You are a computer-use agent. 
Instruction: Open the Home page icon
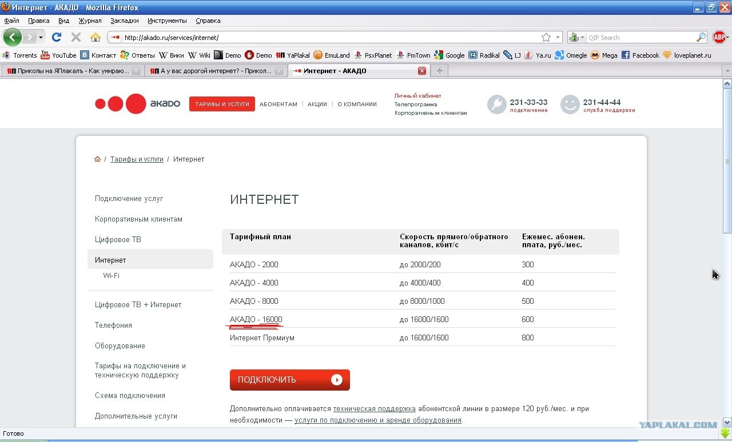[96, 37]
